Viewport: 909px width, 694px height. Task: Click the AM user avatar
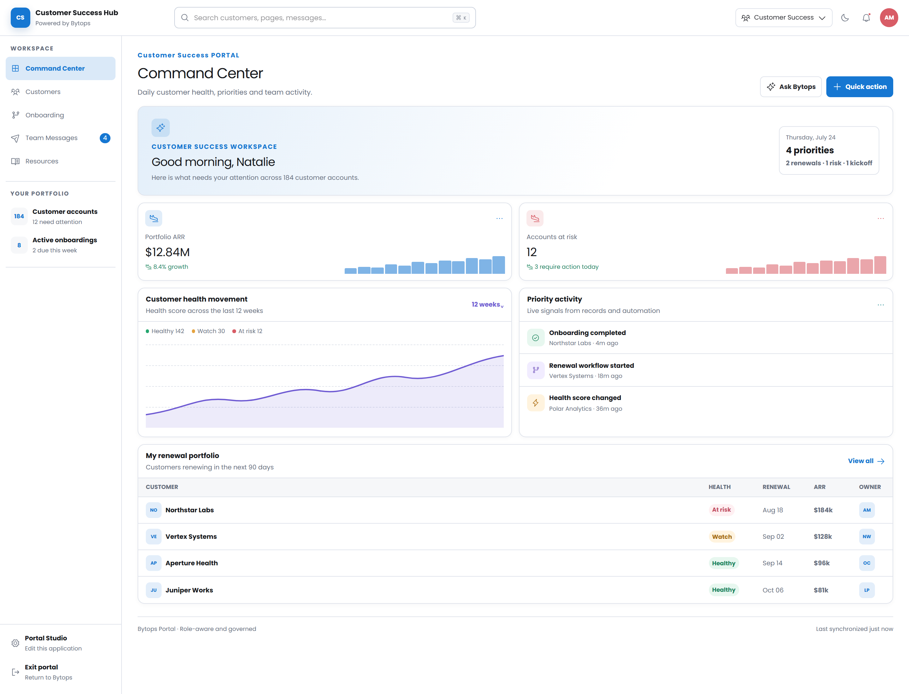(889, 18)
